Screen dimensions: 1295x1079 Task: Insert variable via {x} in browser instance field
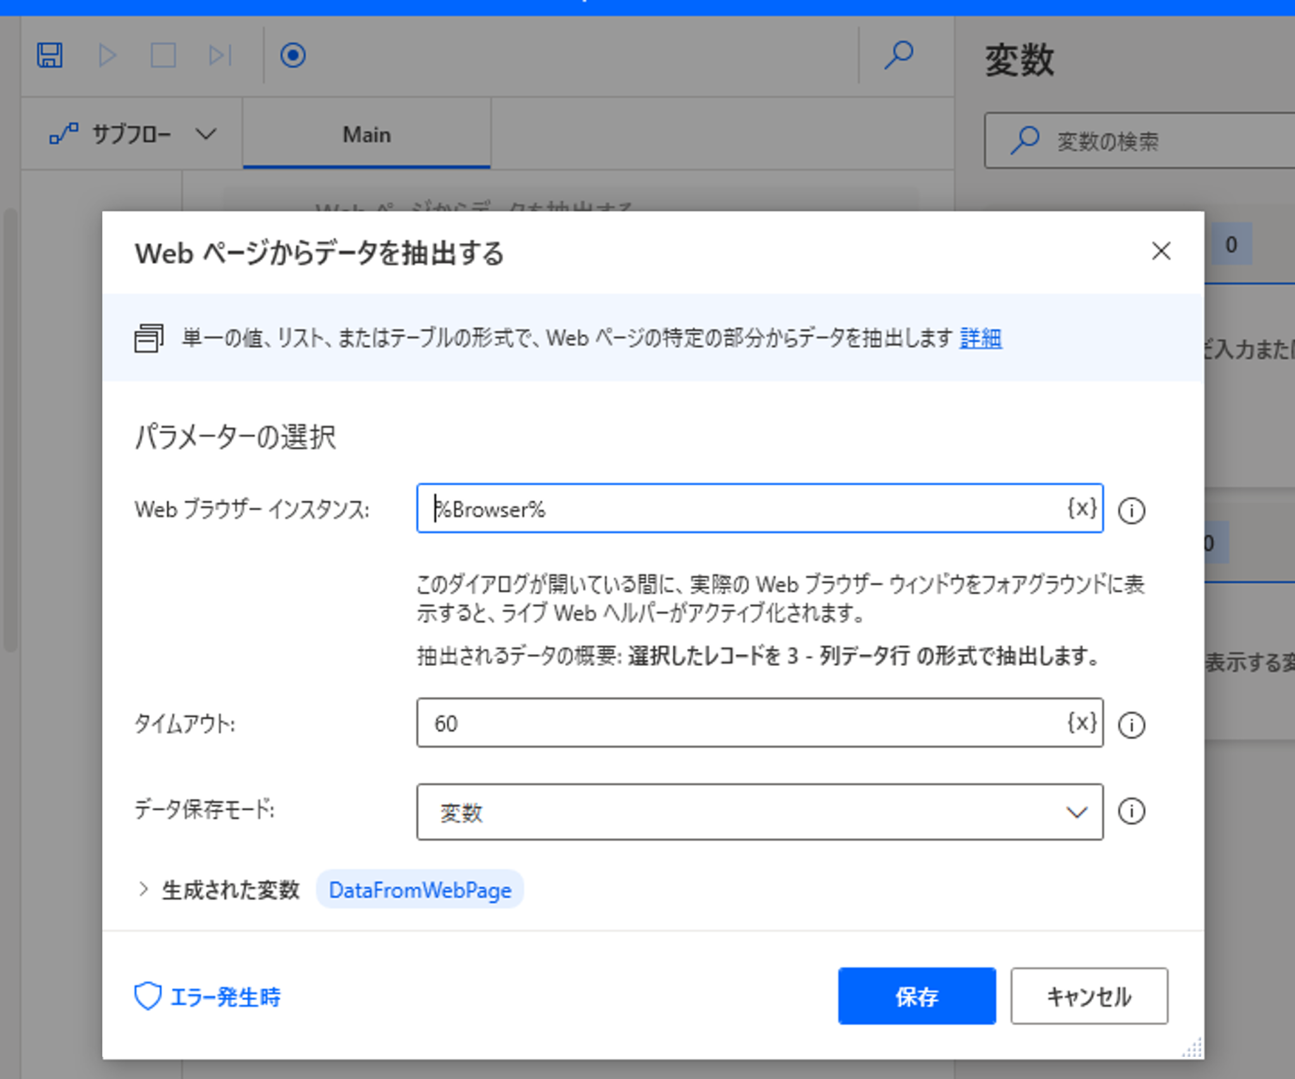1081,508
